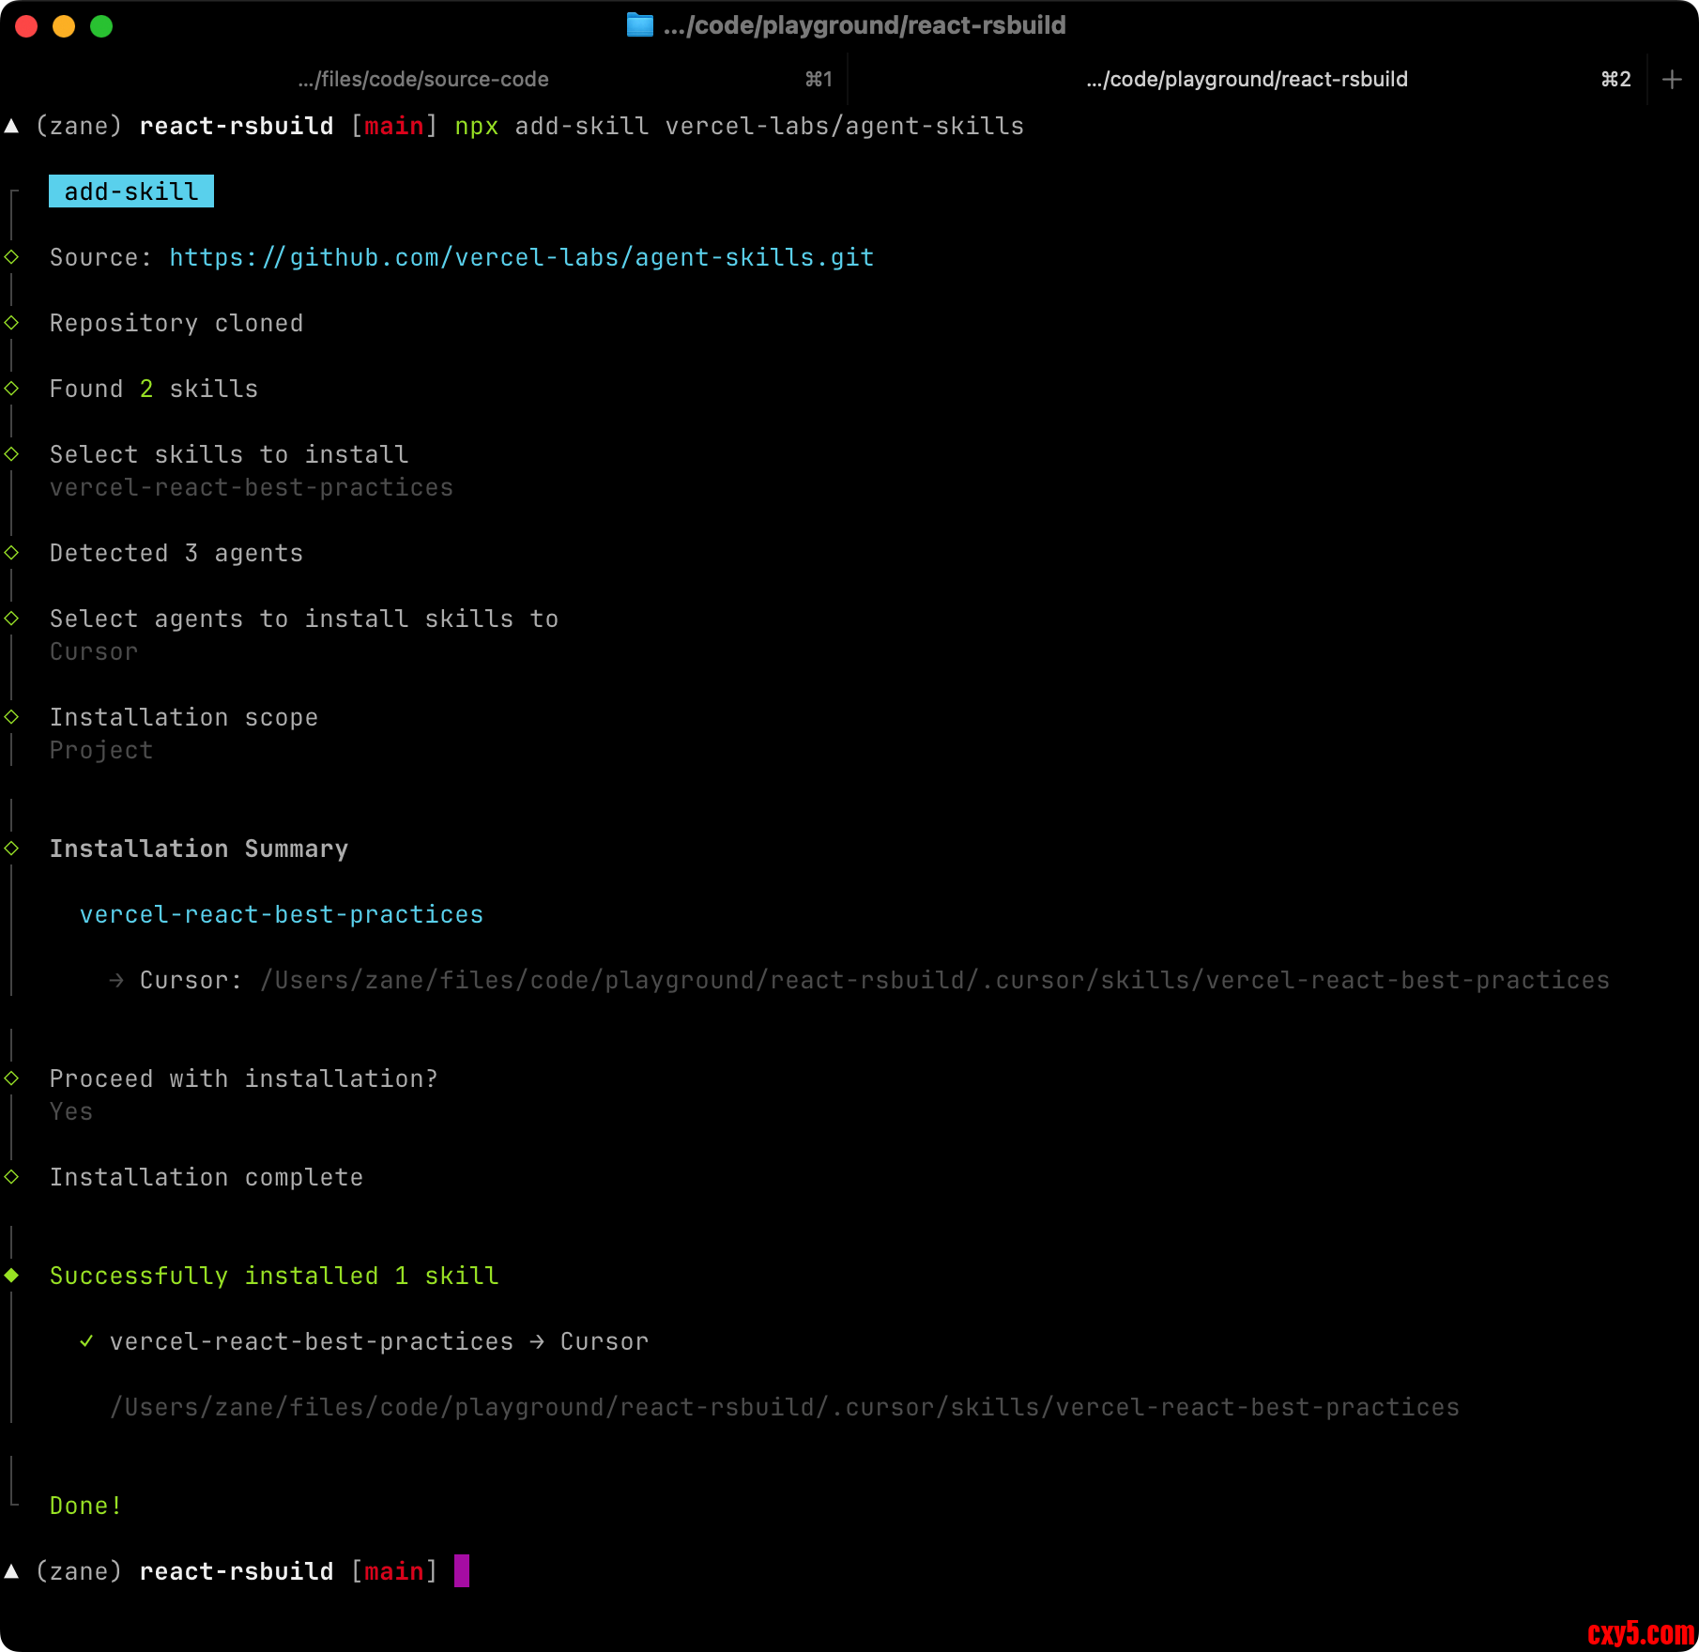Switch to the files/code/source-code tab
This screenshot has height=1652, width=1699.
click(x=423, y=80)
